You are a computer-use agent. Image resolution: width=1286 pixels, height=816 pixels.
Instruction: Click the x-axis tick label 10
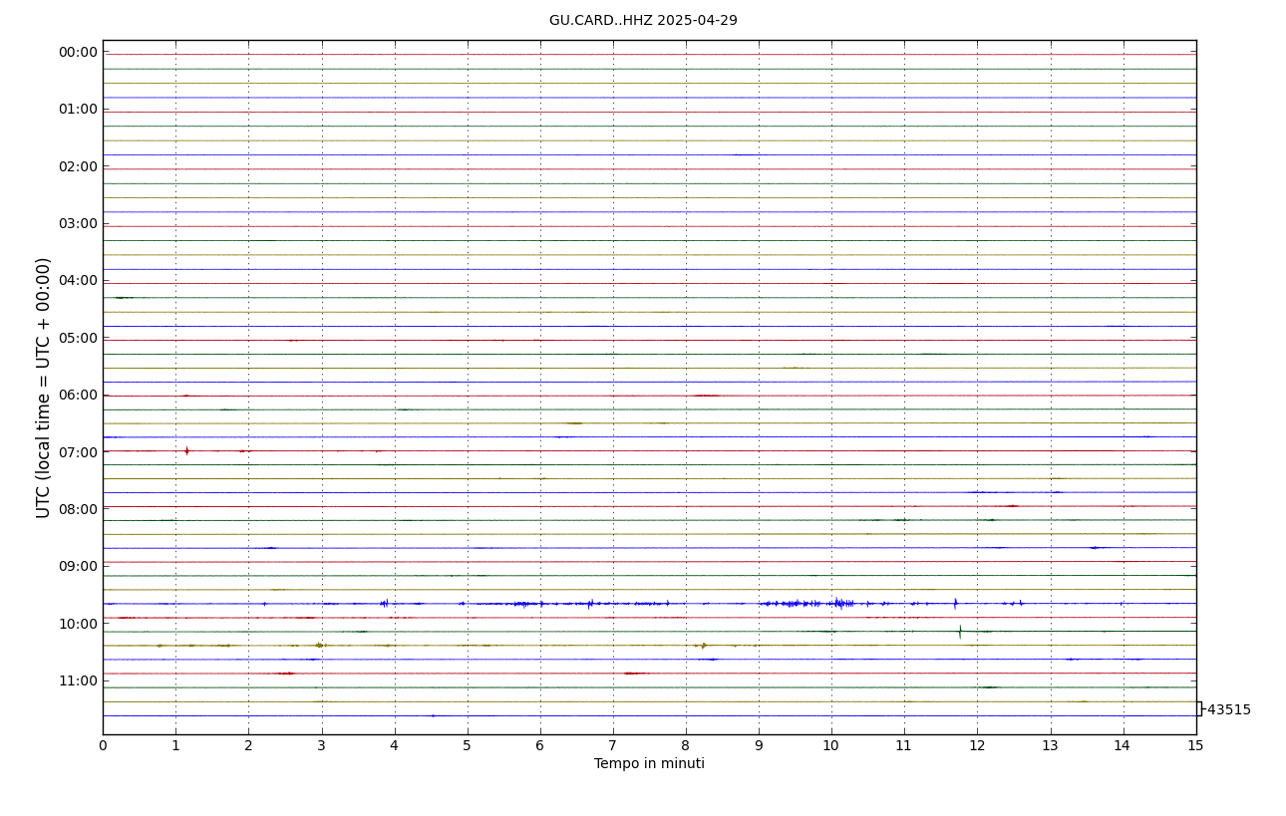coord(831,746)
